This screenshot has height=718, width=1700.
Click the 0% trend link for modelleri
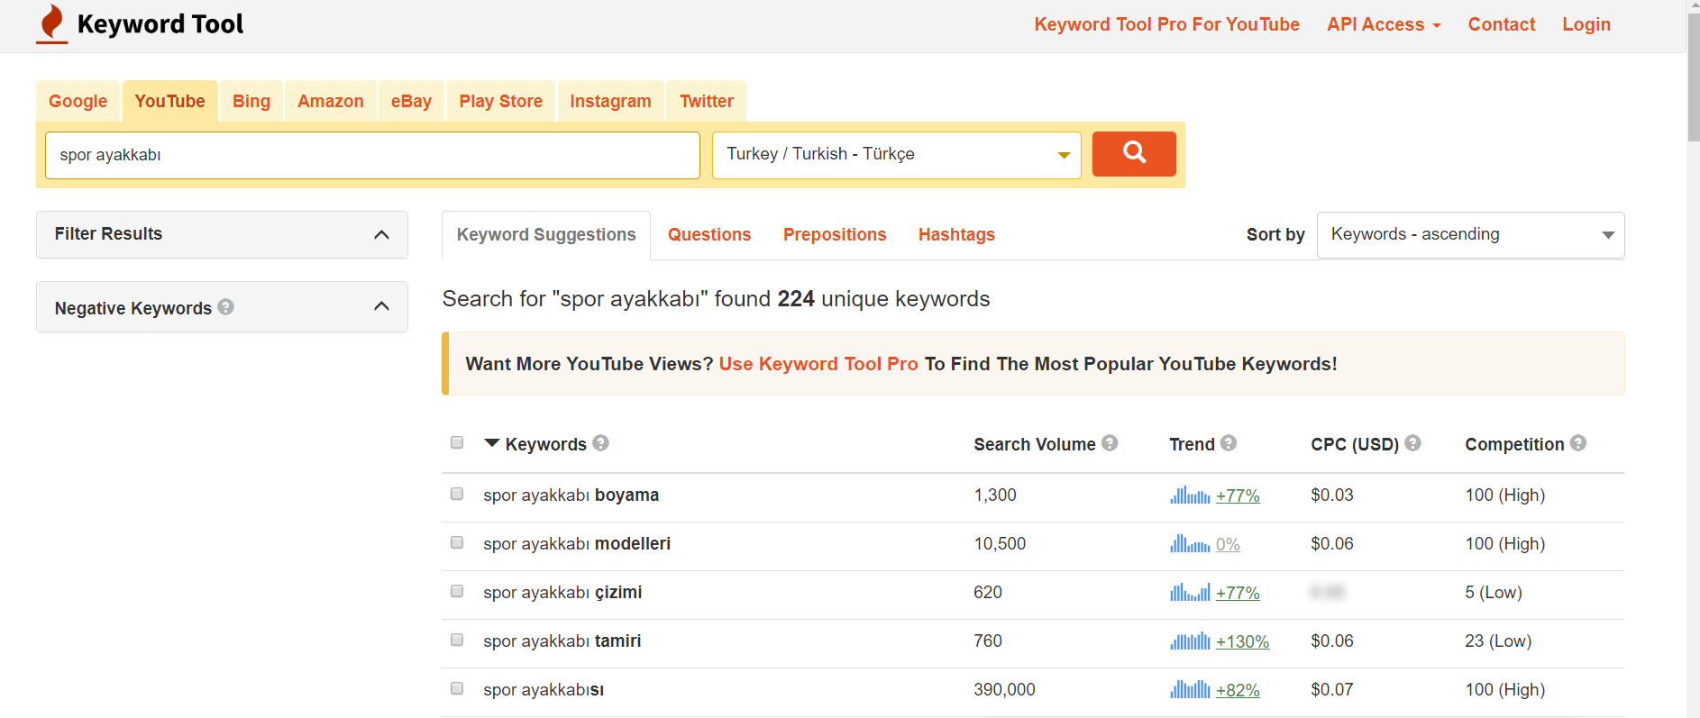pyautogui.click(x=1228, y=544)
